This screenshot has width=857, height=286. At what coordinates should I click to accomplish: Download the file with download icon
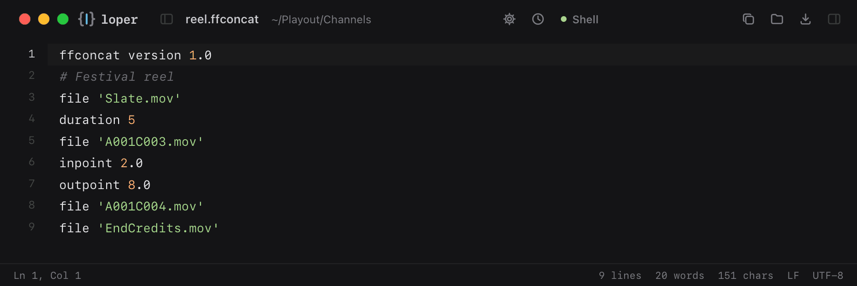pos(806,19)
